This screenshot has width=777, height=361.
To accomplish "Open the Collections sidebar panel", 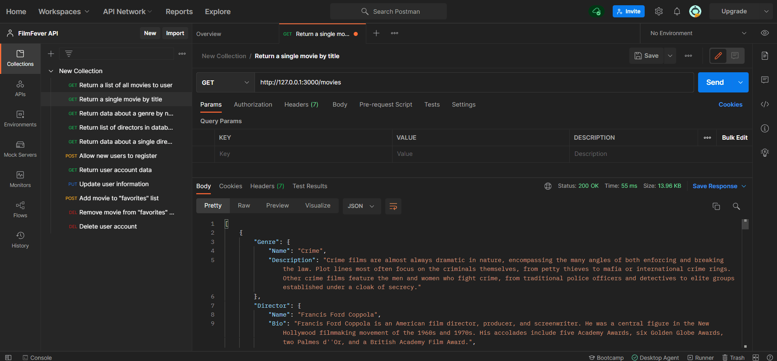I will click(x=20, y=59).
